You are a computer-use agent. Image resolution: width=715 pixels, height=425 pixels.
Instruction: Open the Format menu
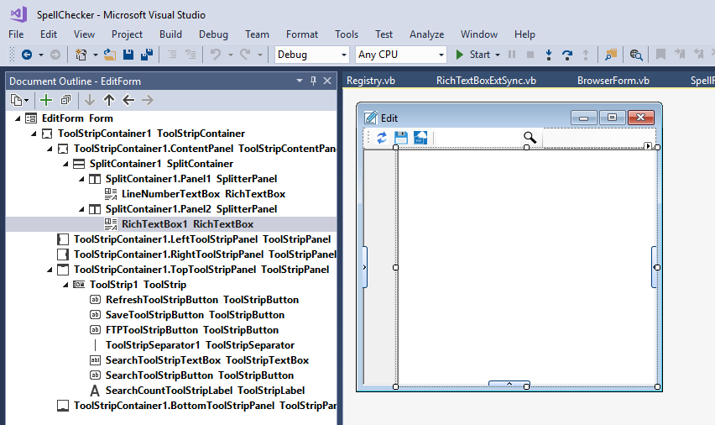[302, 34]
